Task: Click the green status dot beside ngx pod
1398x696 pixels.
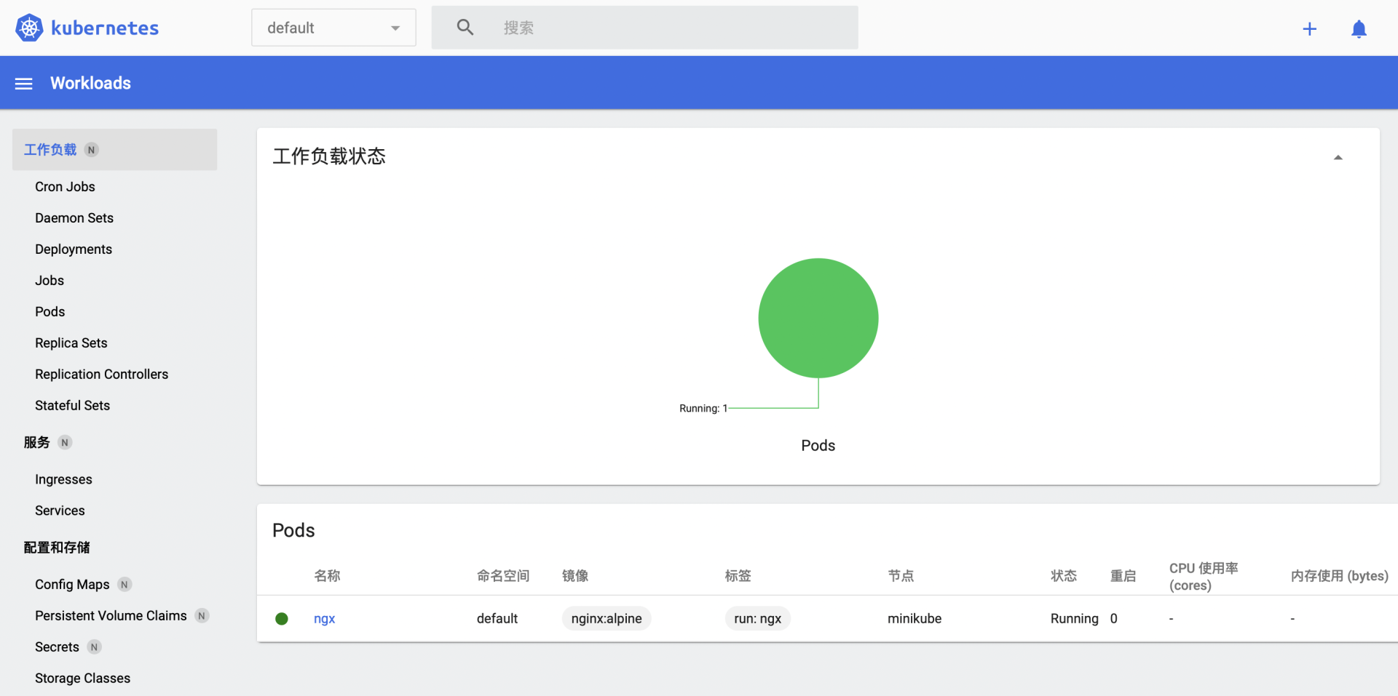Action: (x=282, y=619)
